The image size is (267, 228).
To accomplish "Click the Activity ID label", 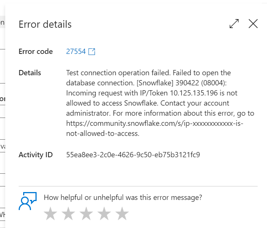I will pyautogui.click(x=35, y=155).
